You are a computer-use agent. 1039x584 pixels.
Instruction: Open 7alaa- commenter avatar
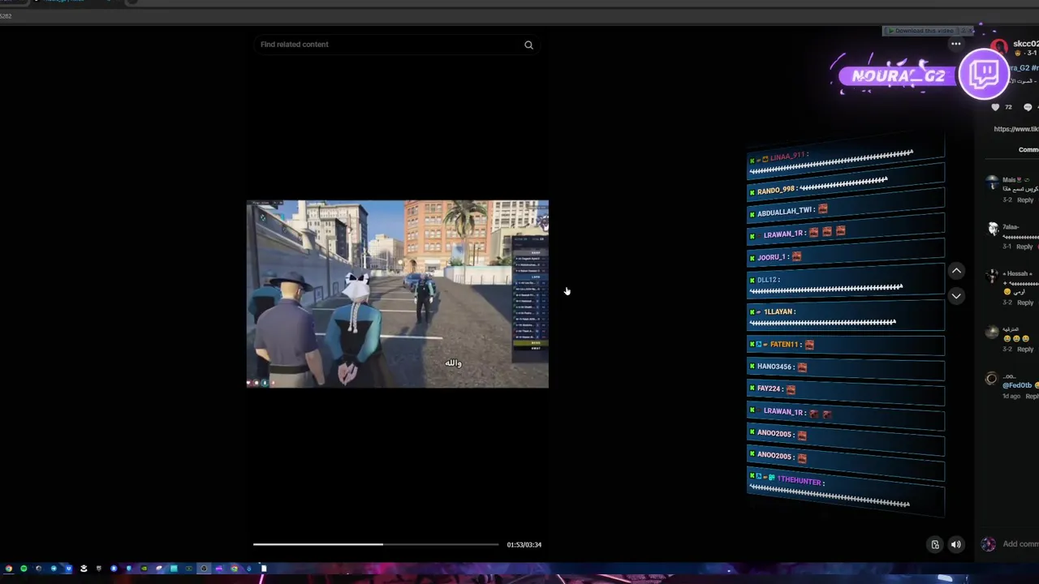point(992,230)
